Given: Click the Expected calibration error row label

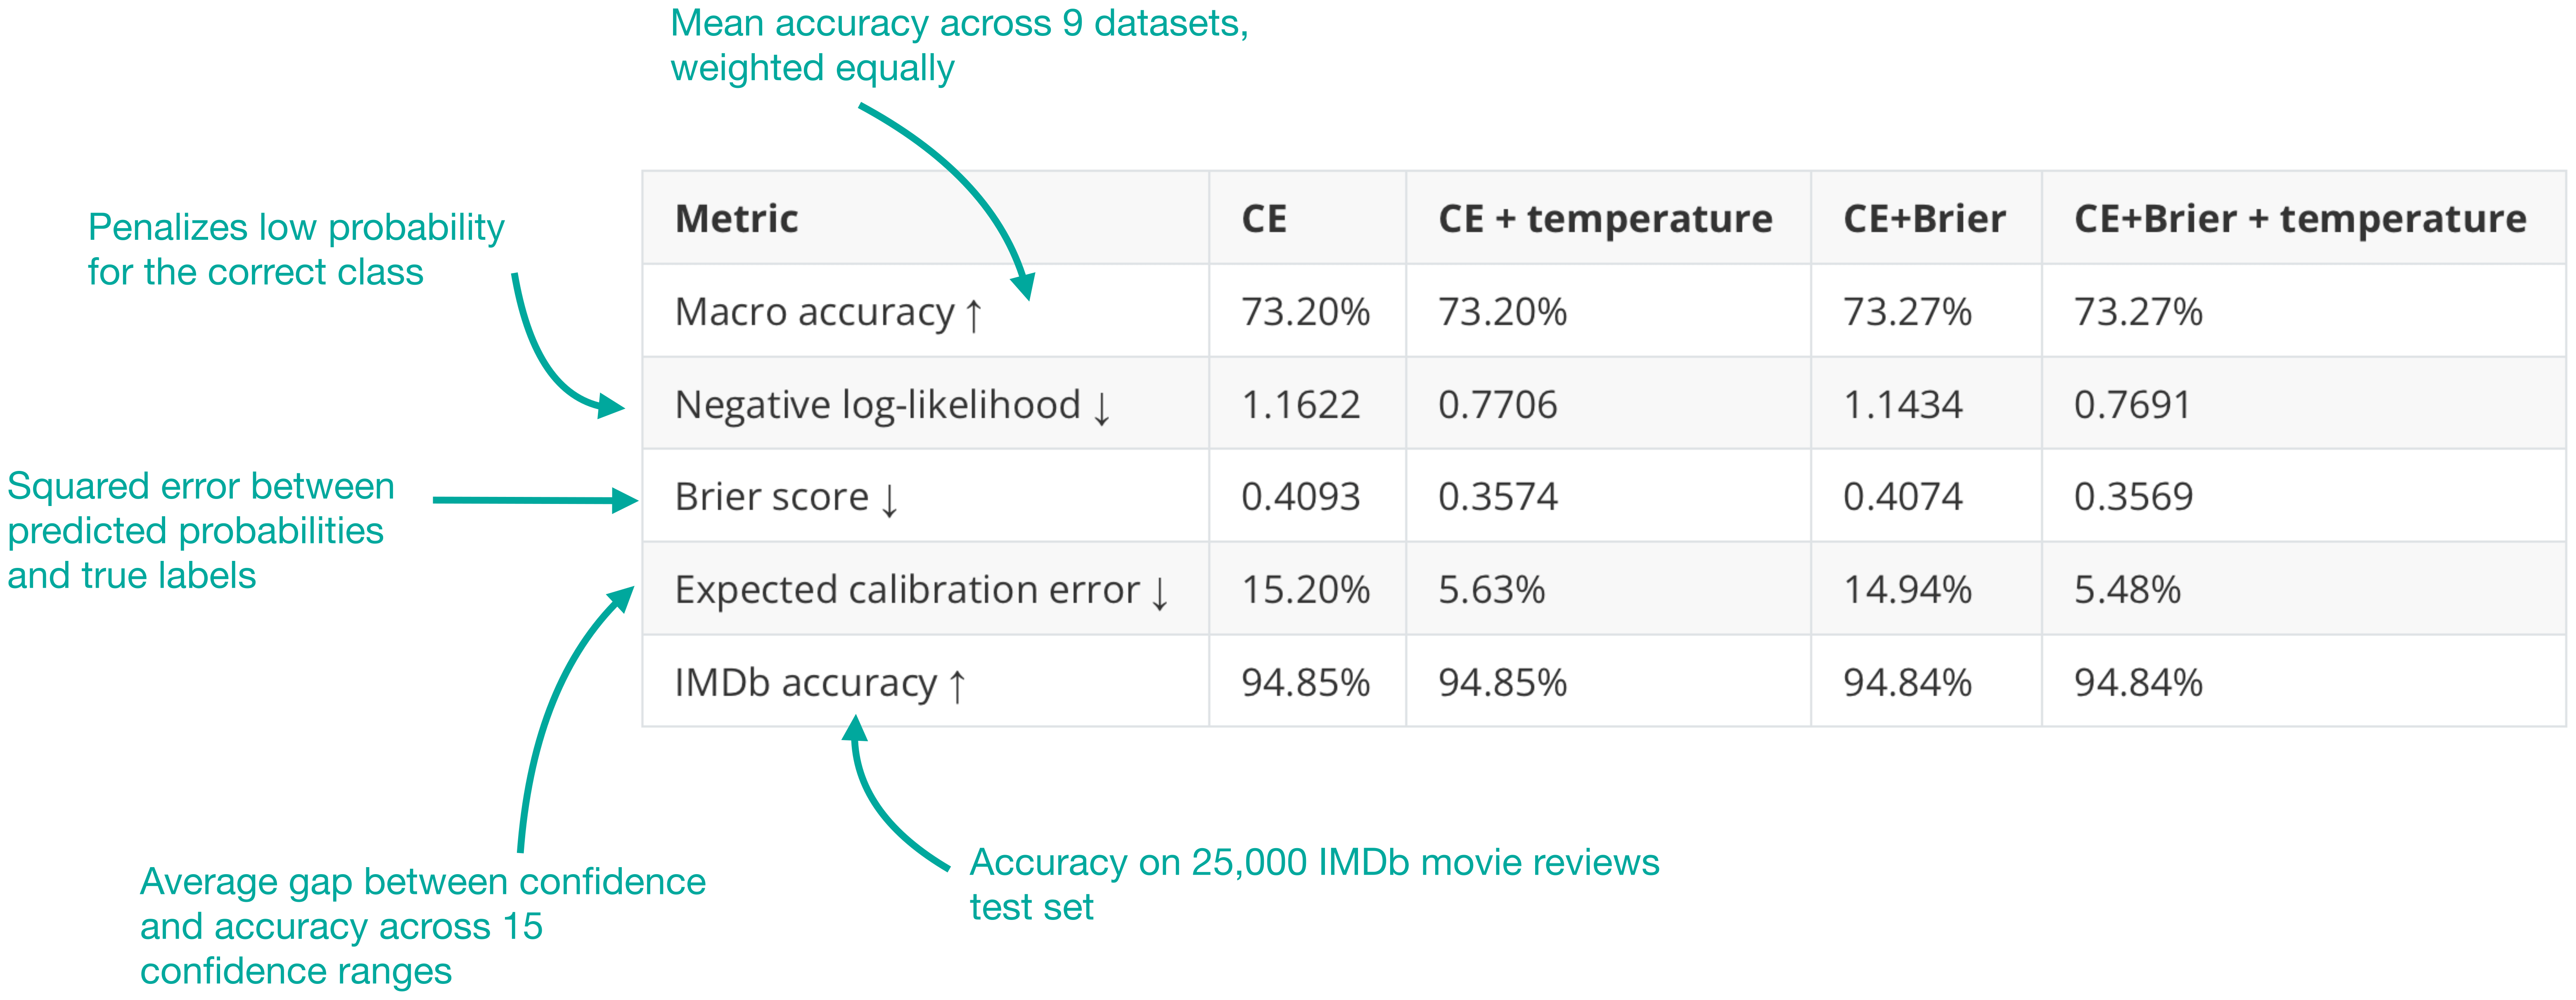Looking at the screenshot, I should tap(907, 590).
